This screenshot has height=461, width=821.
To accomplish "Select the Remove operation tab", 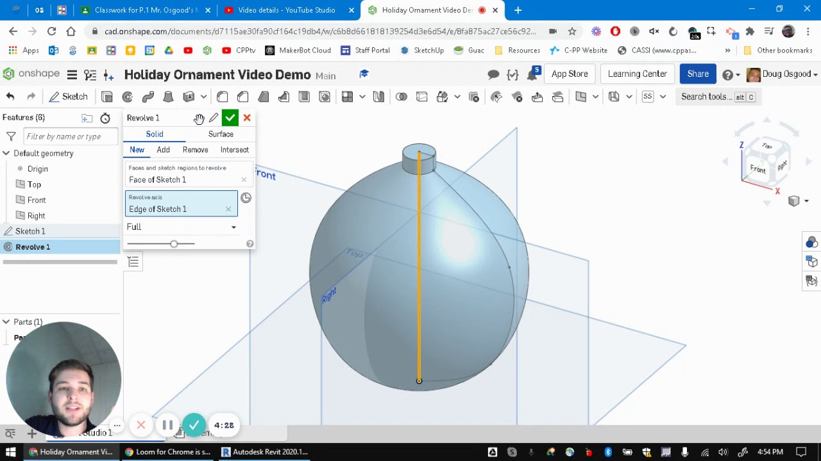I will click(195, 150).
